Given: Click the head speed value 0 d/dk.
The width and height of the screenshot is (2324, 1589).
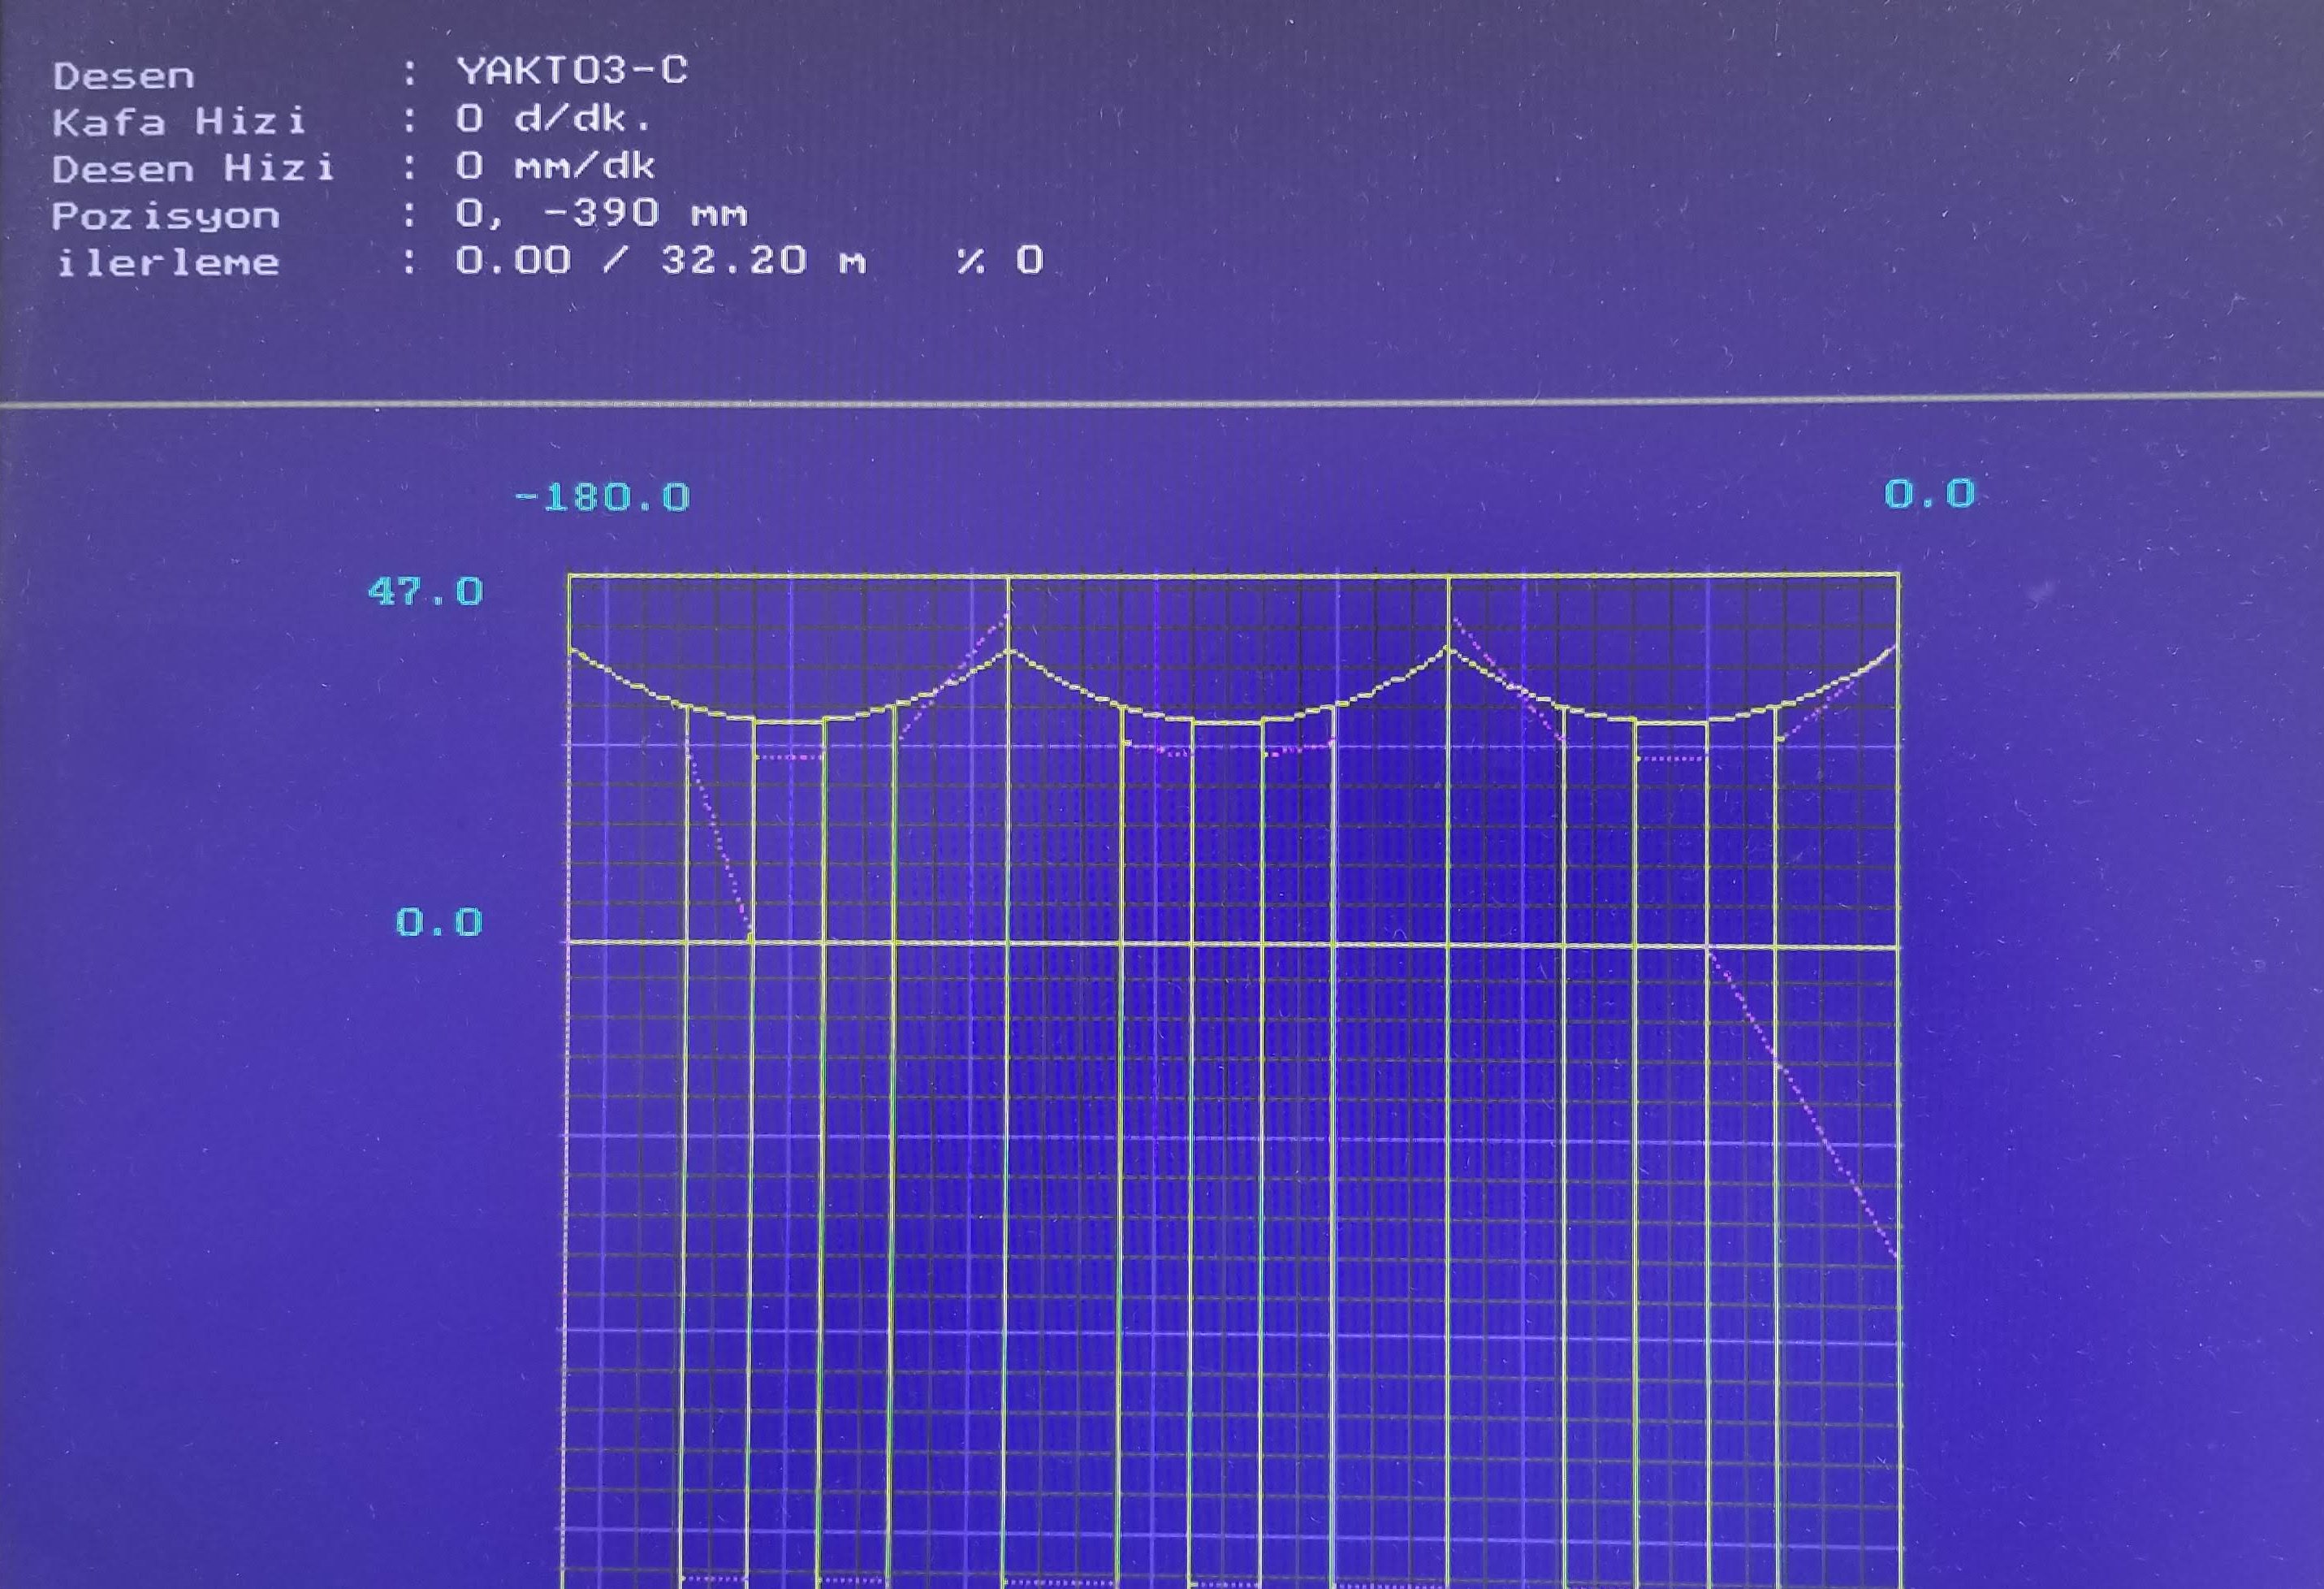Looking at the screenshot, I should (555, 119).
